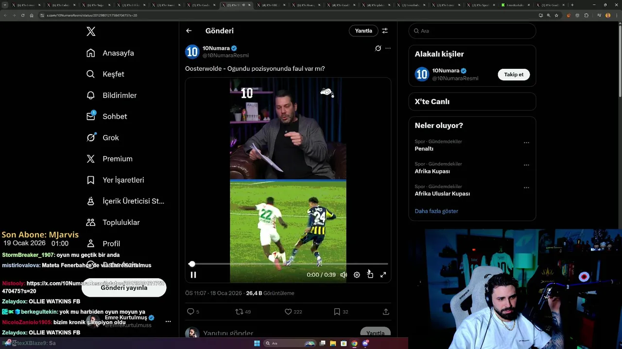Image resolution: width=622 pixels, height=349 pixels.
Task: Click the @10NumaraResmi handle on the post
Action: (x=225, y=56)
